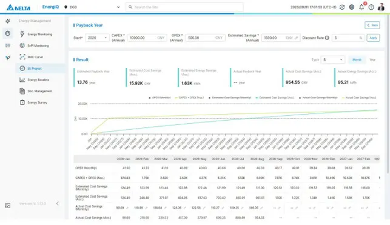
Task: Switch the result view to Month
Action: 357,59
